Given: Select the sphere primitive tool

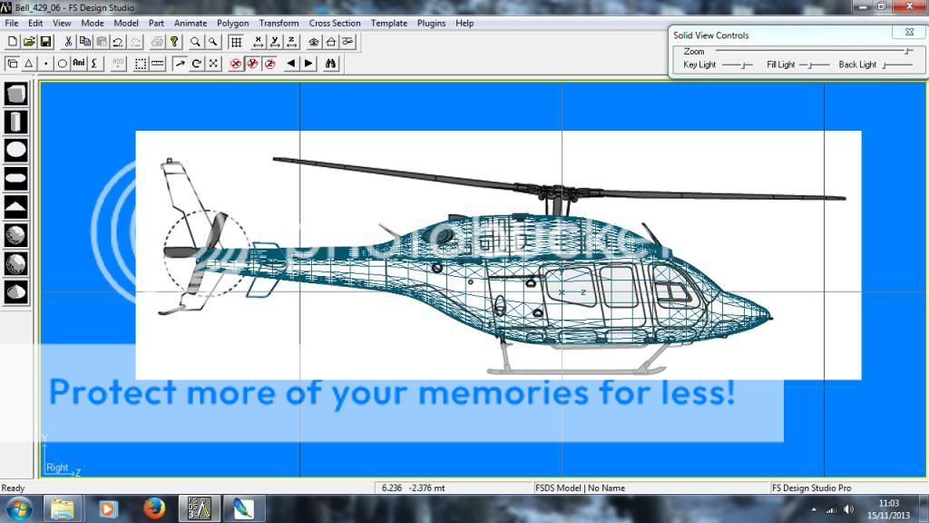Looking at the screenshot, I should click(x=15, y=149).
